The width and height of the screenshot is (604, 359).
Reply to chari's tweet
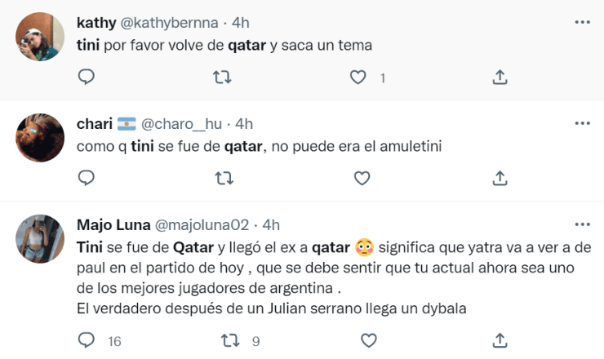(87, 178)
